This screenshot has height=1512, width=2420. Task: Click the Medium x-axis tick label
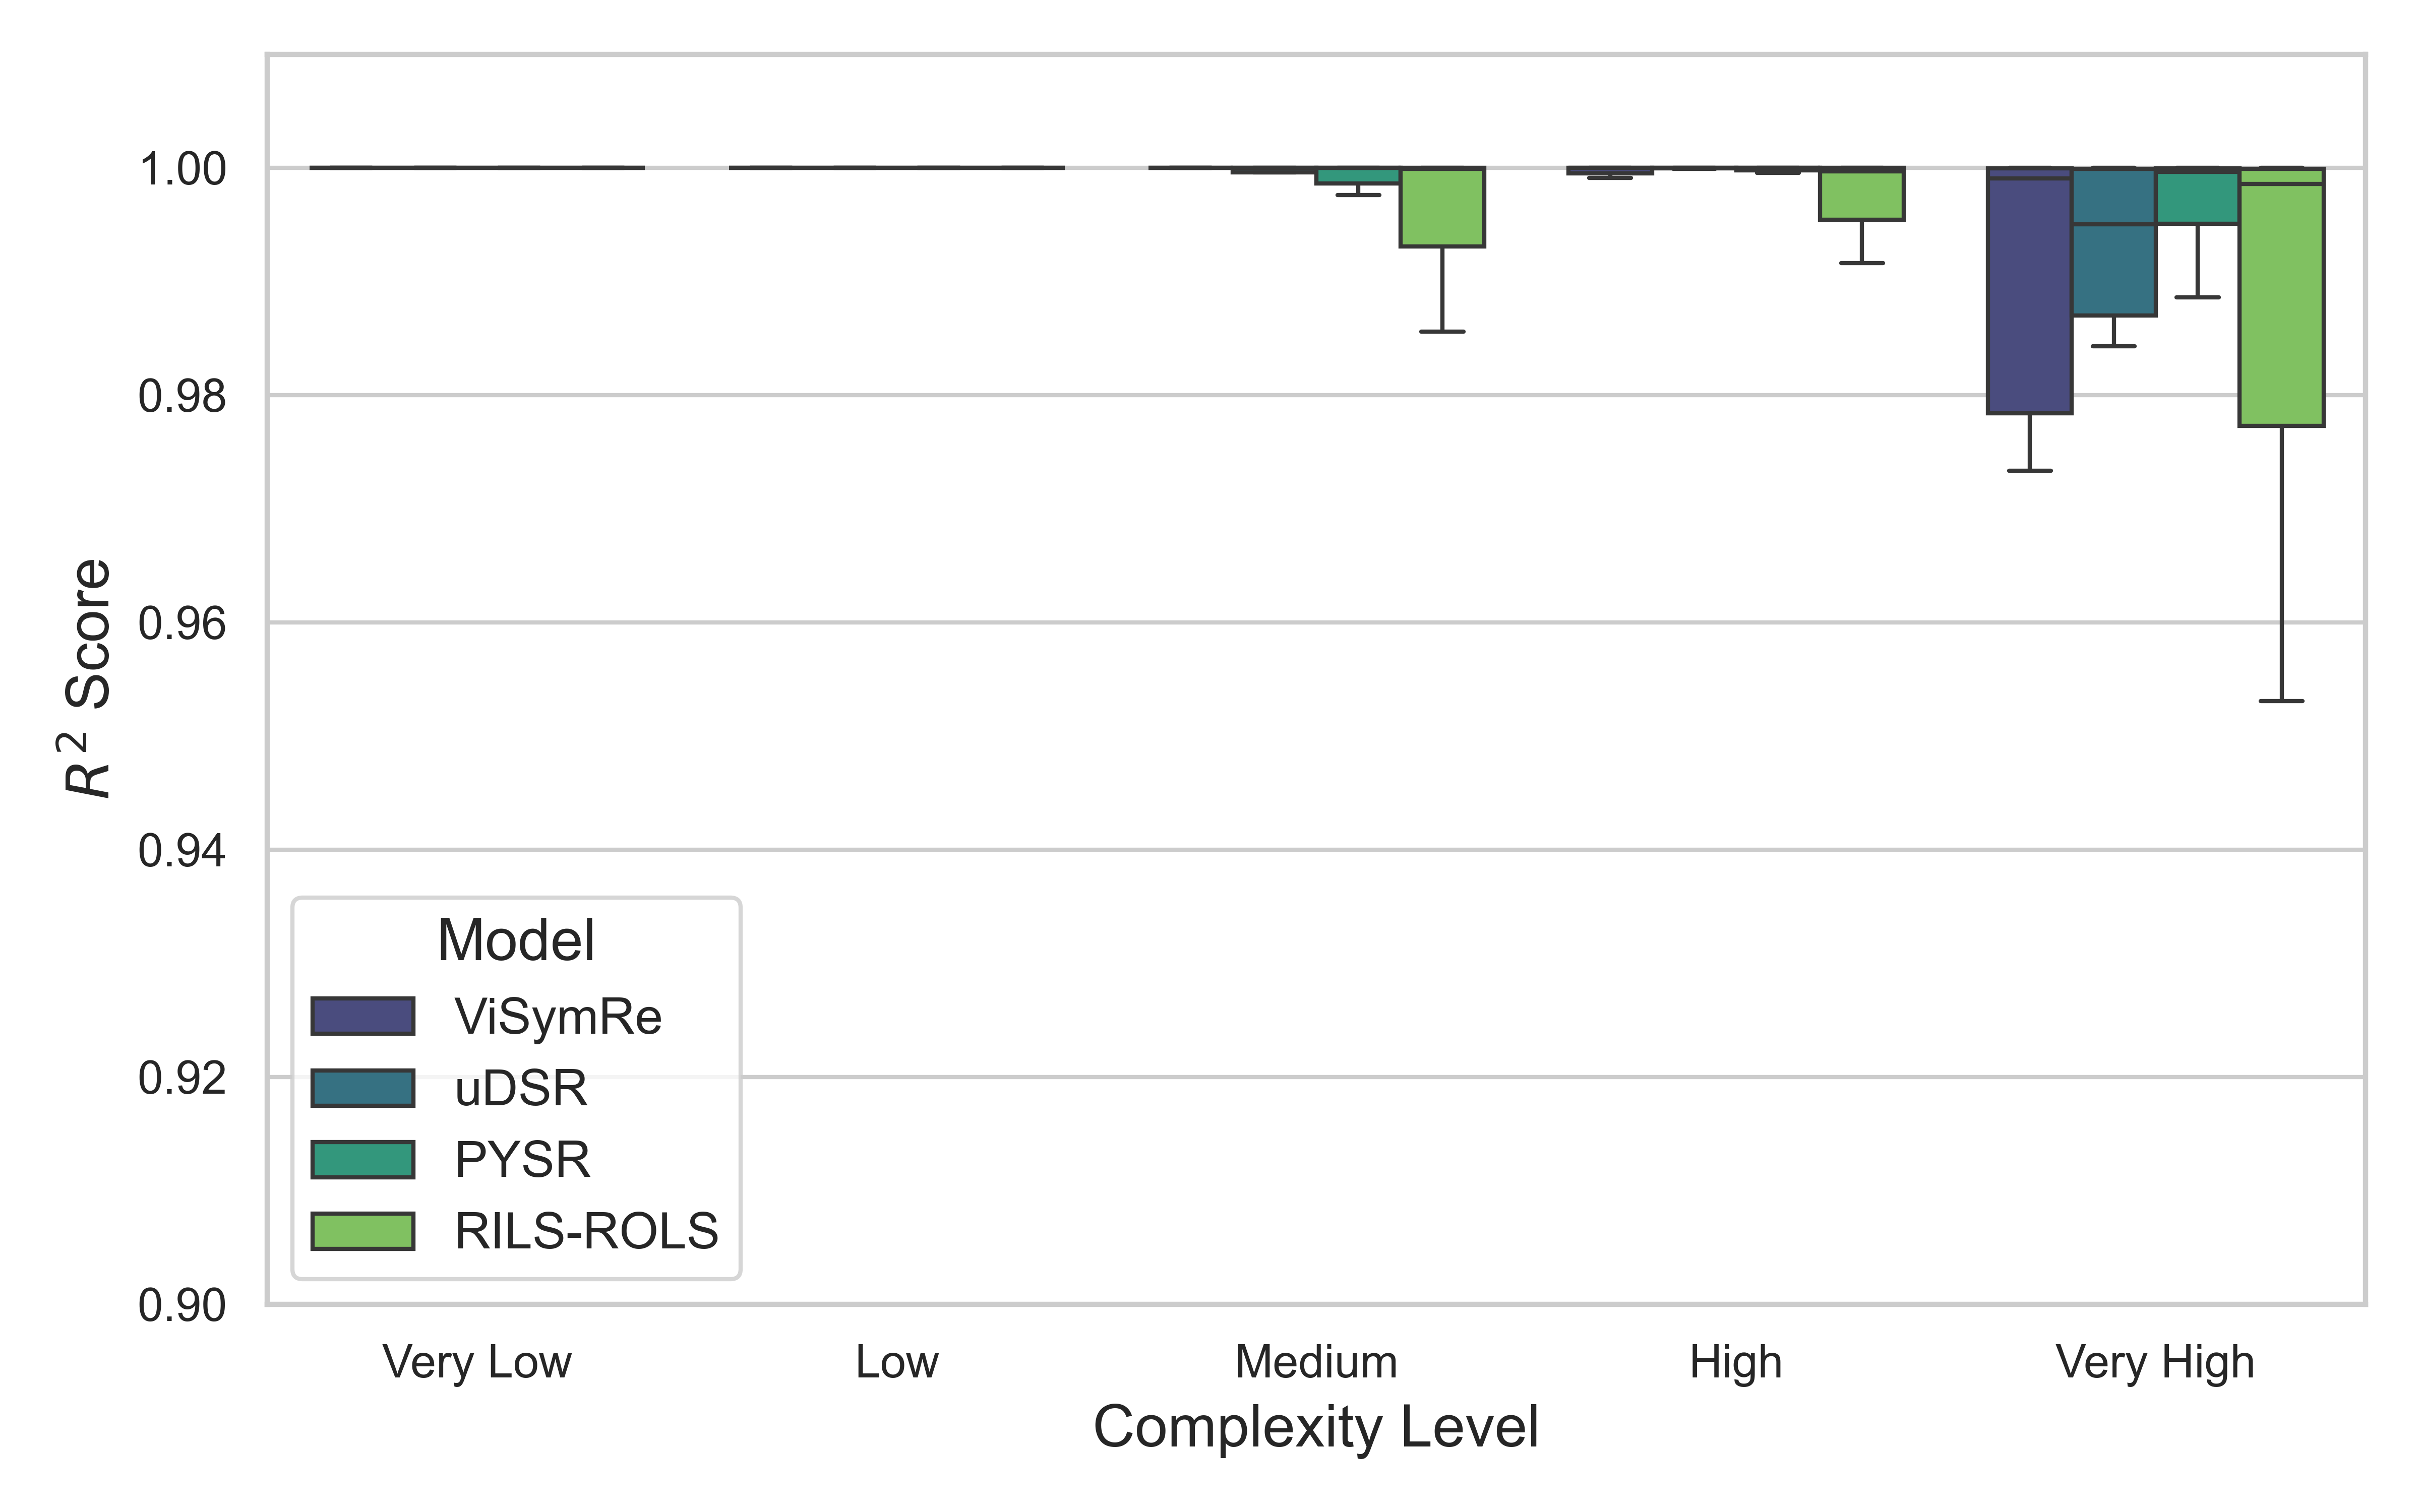1316,1363
